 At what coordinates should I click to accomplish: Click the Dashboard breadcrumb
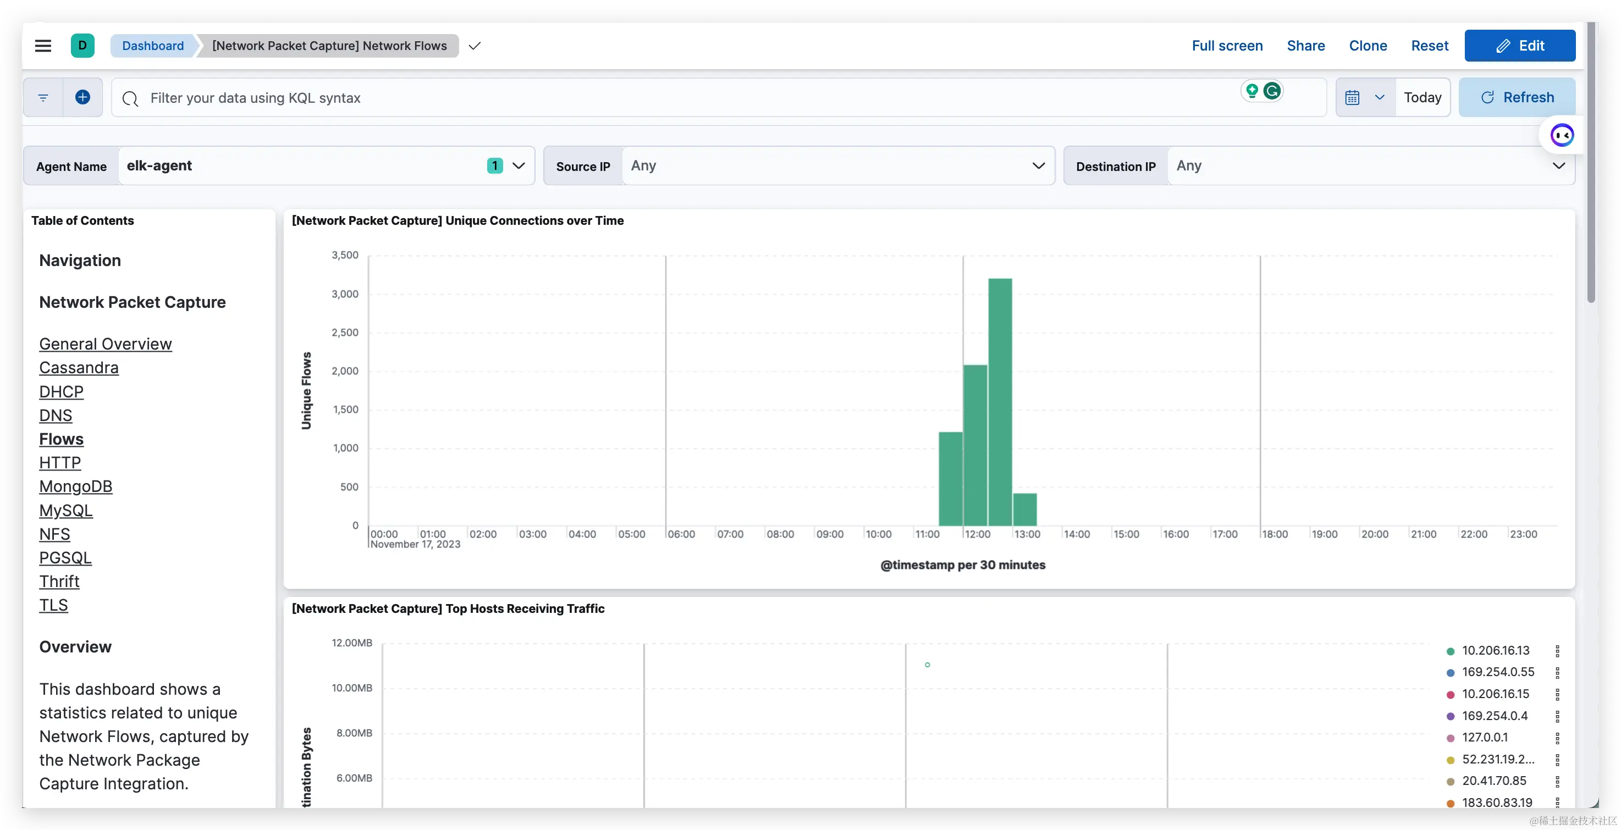click(153, 45)
